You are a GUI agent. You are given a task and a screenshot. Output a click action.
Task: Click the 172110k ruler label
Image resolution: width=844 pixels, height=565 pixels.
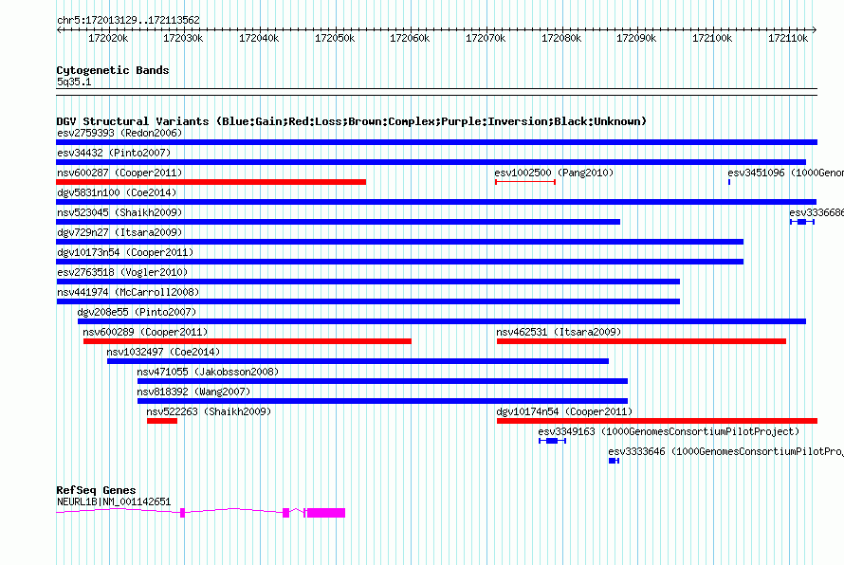point(788,38)
